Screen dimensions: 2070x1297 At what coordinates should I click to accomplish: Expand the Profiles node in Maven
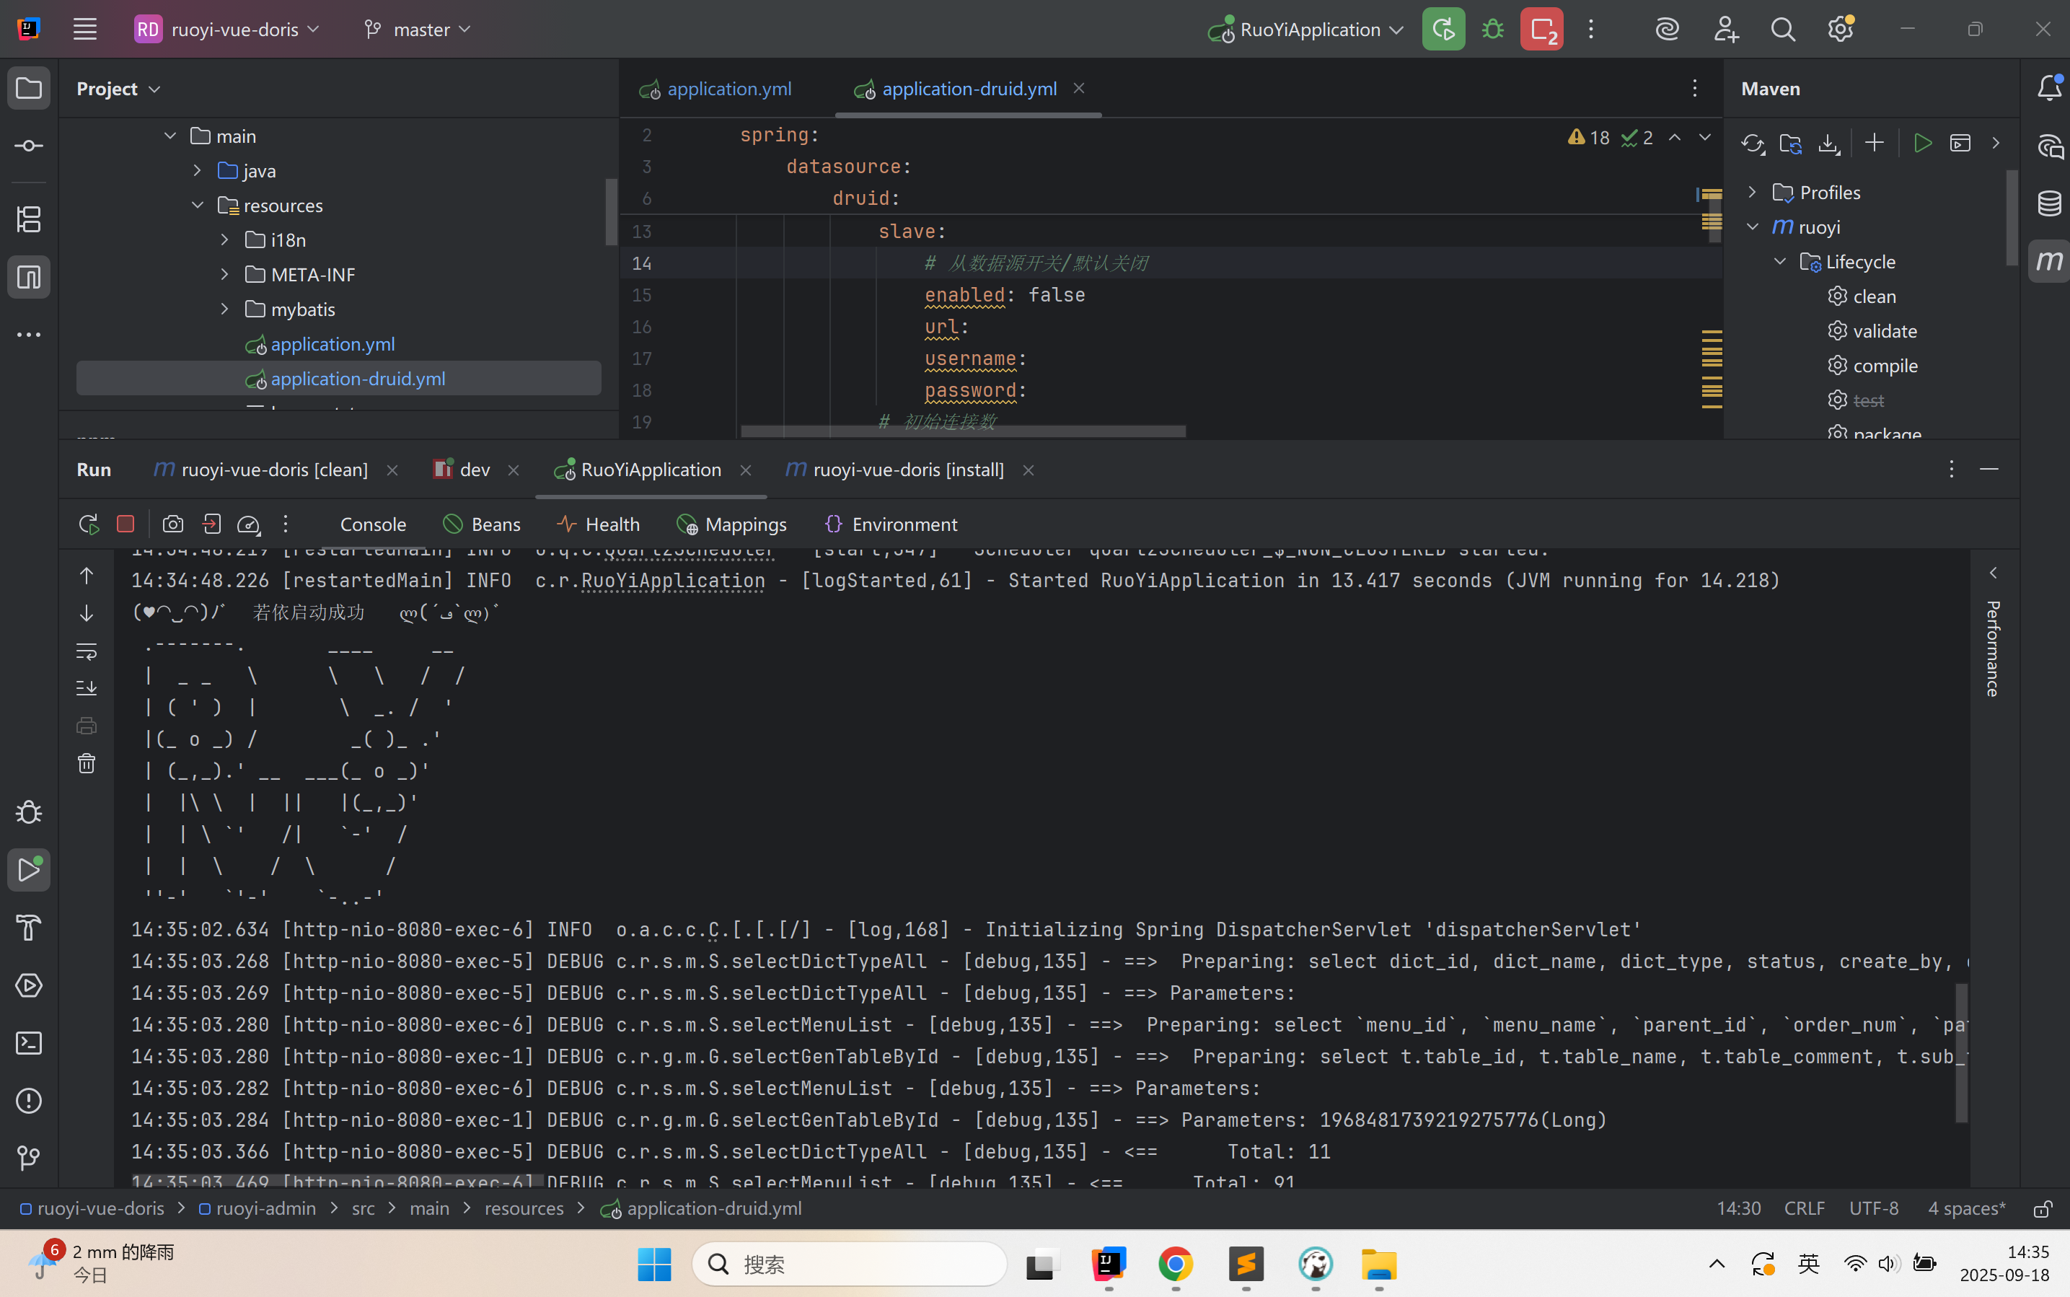[1753, 192]
